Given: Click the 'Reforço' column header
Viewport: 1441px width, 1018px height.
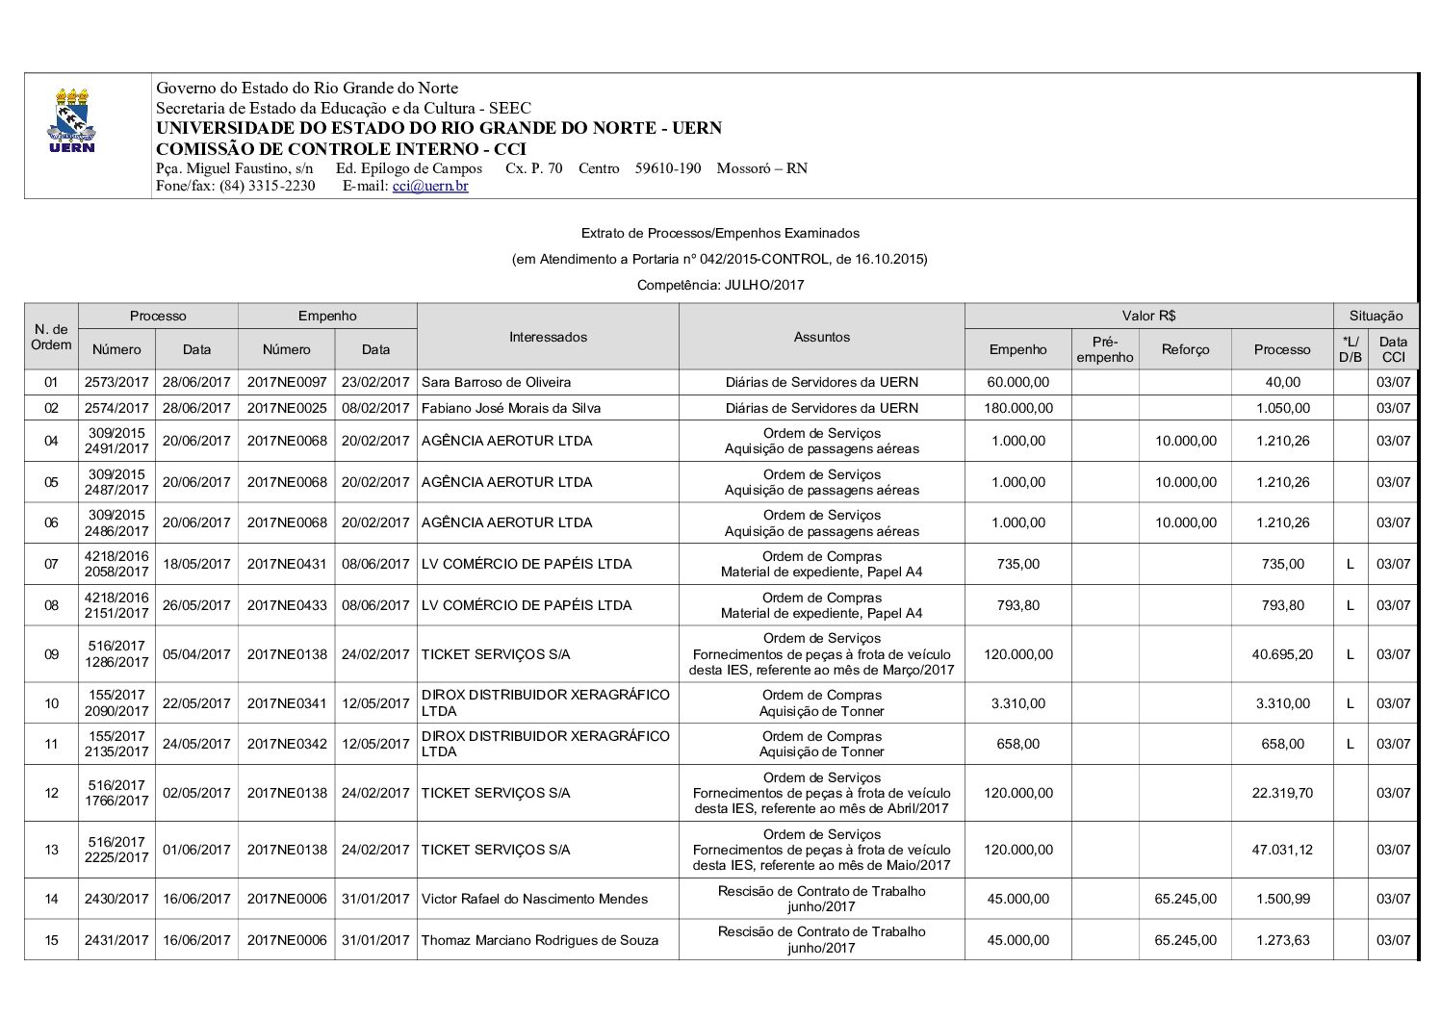Looking at the screenshot, I should [x=1185, y=349].
